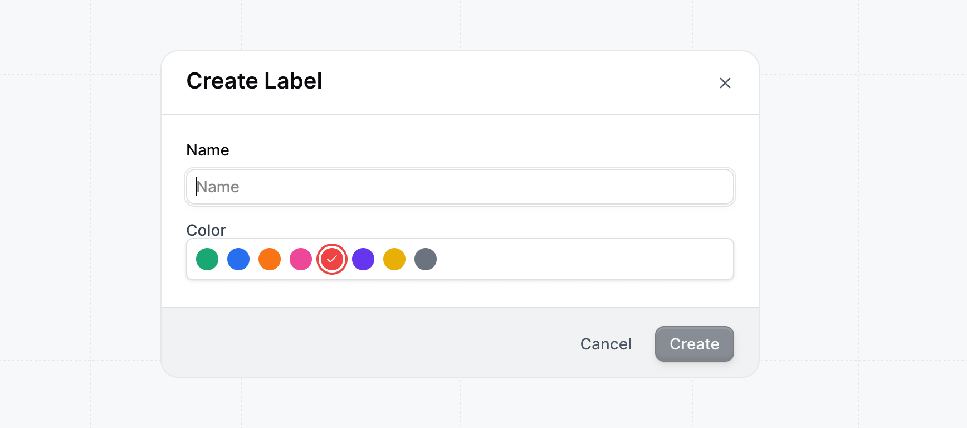Image resolution: width=967 pixels, height=428 pixels.
Task: Click inside the Name input field
Action: [x=460, y=187]
